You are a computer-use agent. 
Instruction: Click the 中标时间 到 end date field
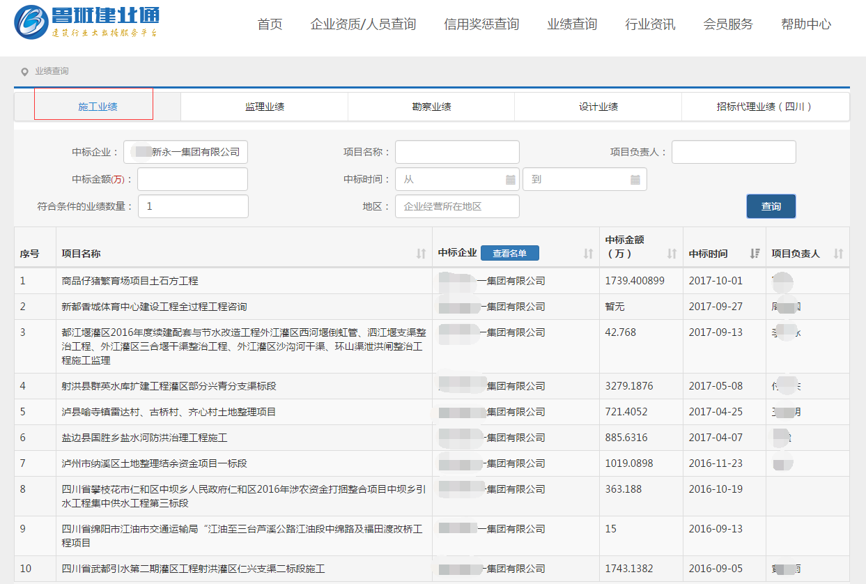585,179
